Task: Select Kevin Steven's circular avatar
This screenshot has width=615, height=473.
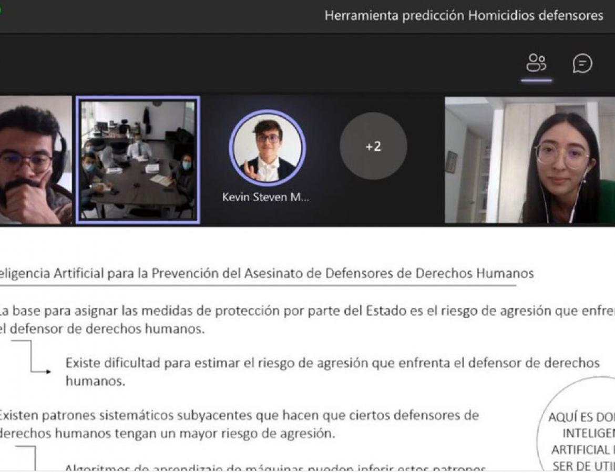Action: [x=268, y=148]
